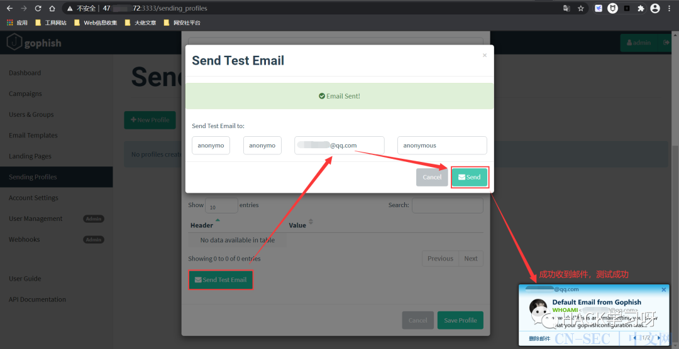The height and width of the screenshot is (349, 679).
Task: Open the 大佬文章 bookmark folder
Action: (x=140, y=23)
